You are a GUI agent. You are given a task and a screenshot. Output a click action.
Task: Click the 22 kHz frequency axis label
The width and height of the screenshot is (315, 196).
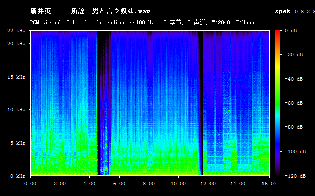tap(16, 31)
